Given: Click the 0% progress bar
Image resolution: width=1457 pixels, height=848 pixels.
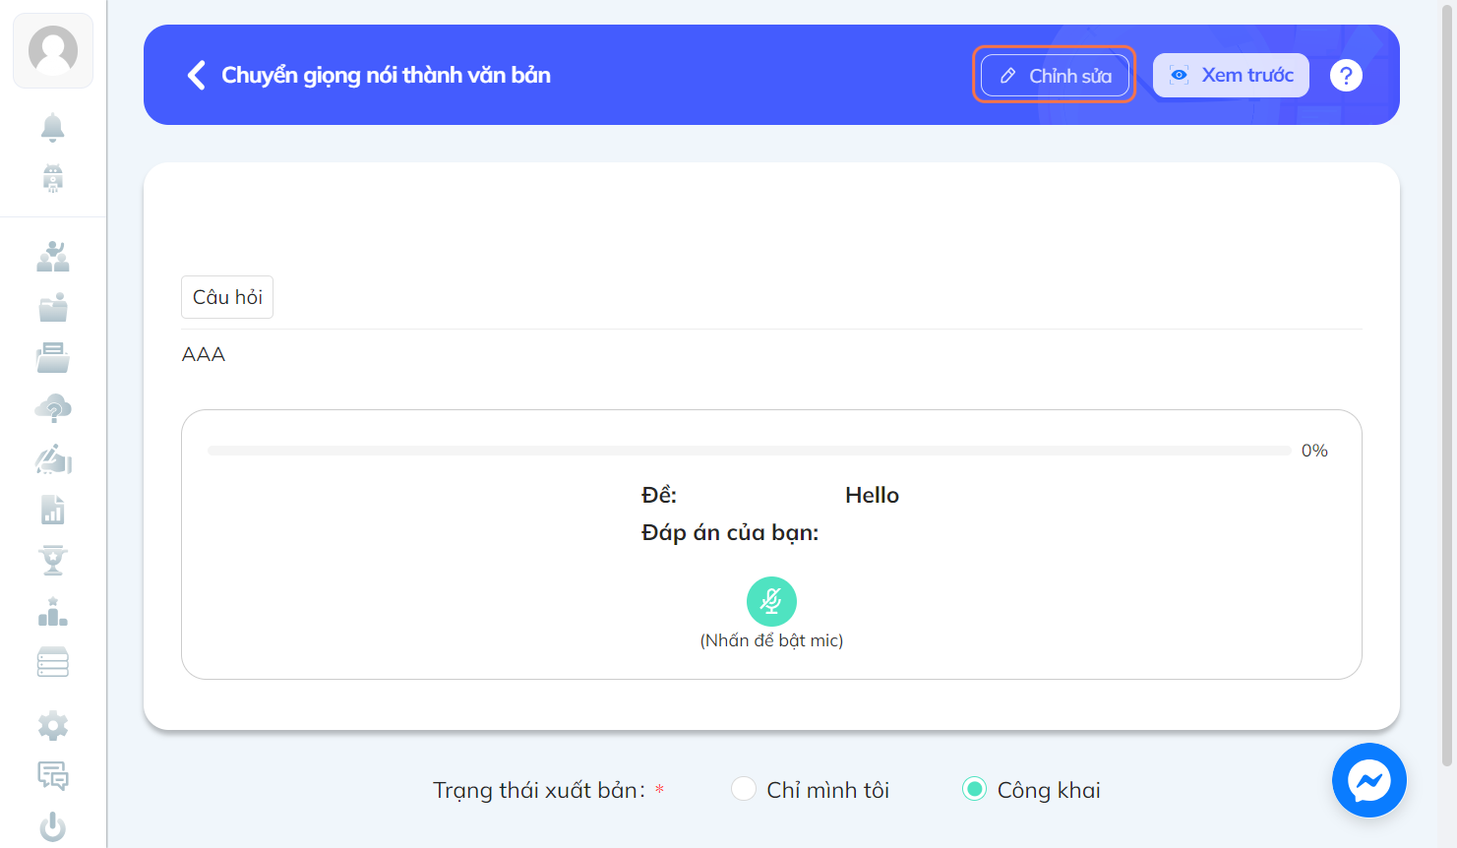Looking at the screenshot, I should [x=749, y=451].
